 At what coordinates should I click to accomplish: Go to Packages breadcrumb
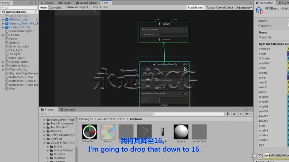(x=86, y=119)
